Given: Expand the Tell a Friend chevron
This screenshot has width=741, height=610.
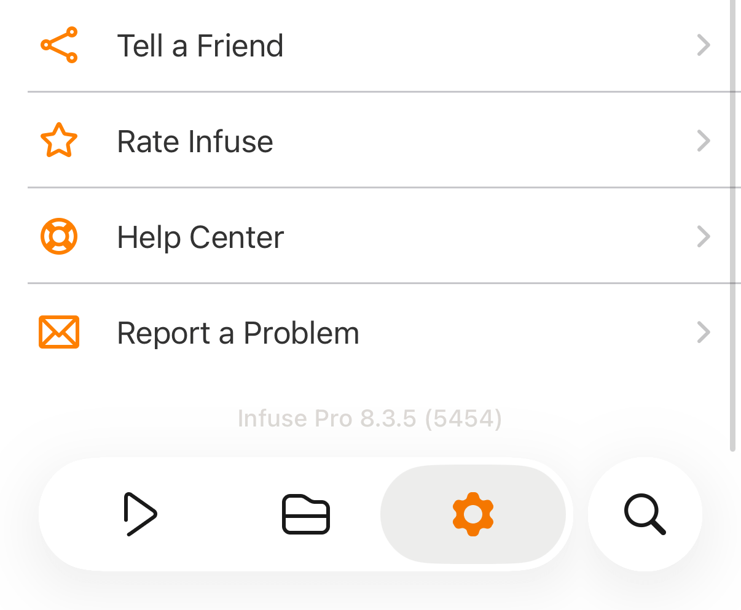Looking at the screenshot, I should (704, 45).
